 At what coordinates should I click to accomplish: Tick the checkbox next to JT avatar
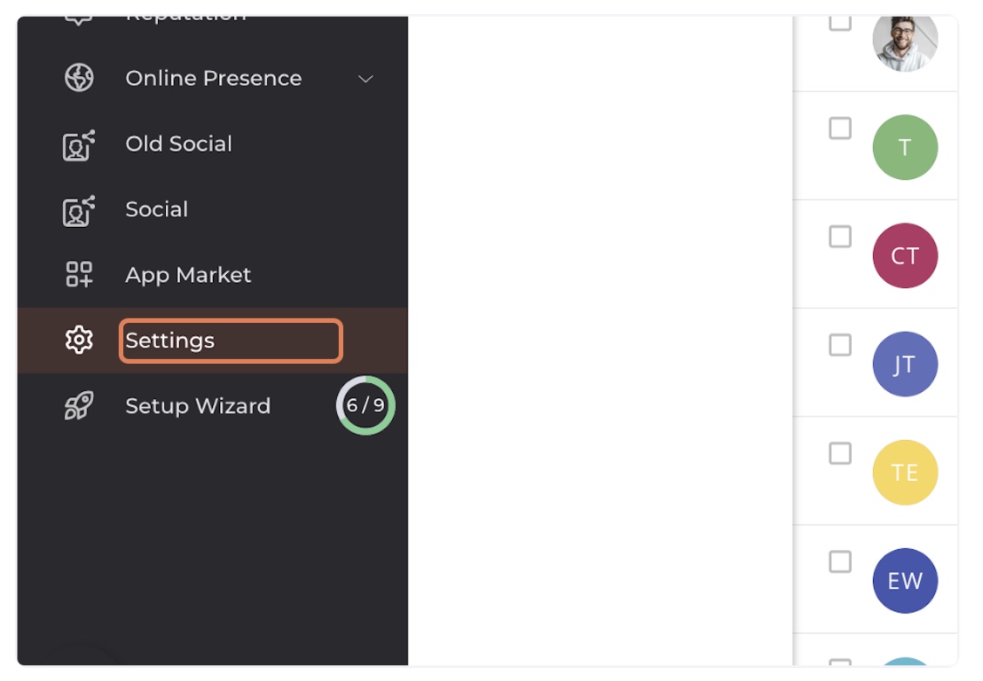(x=840, y=345)
